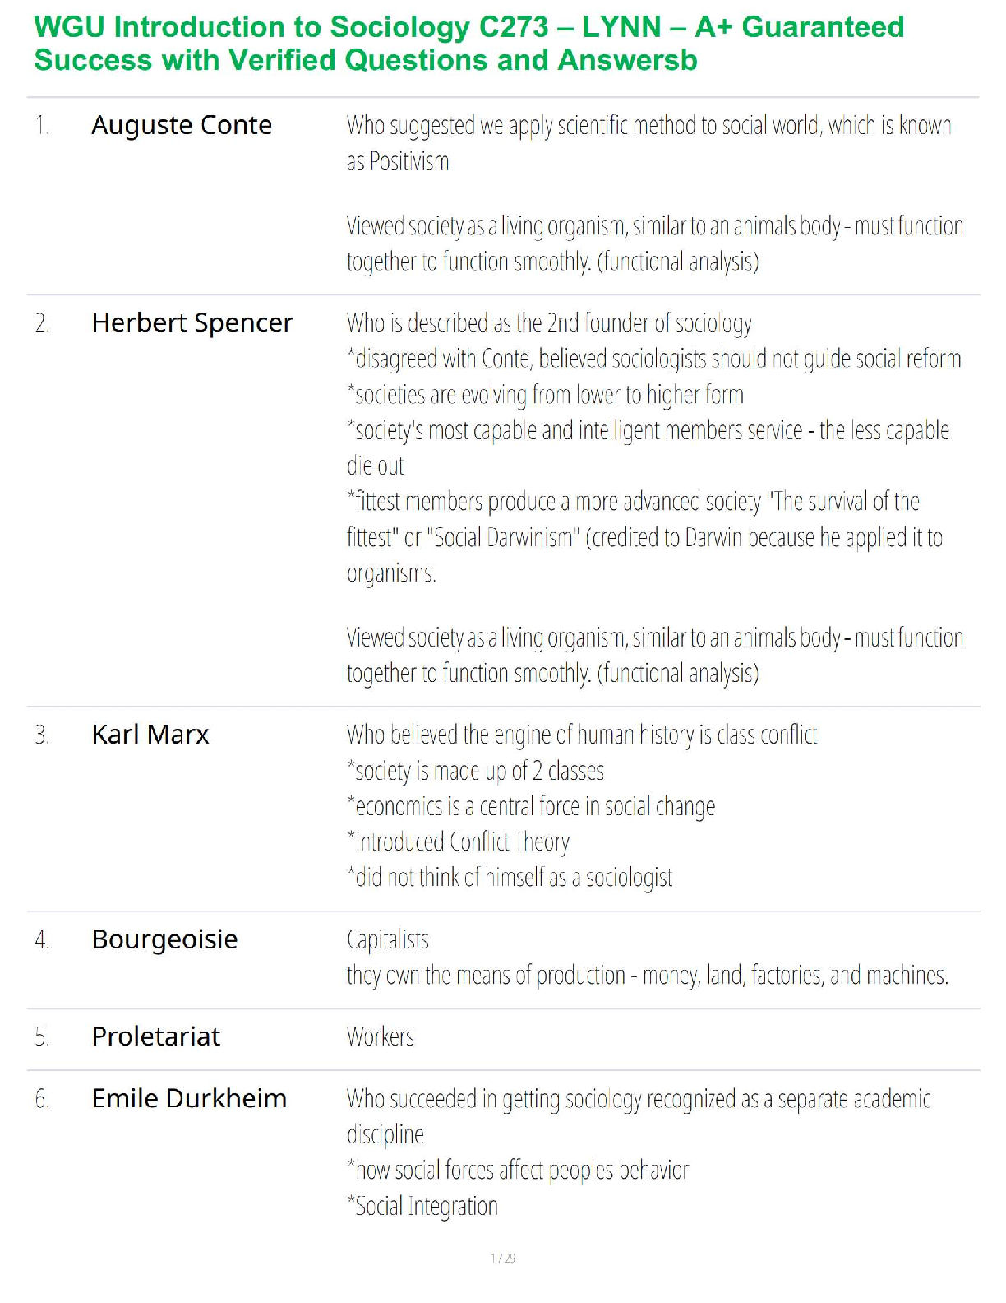Select the Workers definition

(381, 1036)
